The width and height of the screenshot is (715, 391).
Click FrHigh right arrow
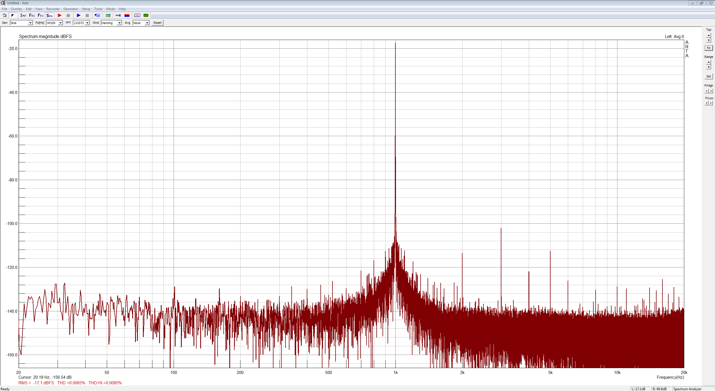(x=711, y=91)
